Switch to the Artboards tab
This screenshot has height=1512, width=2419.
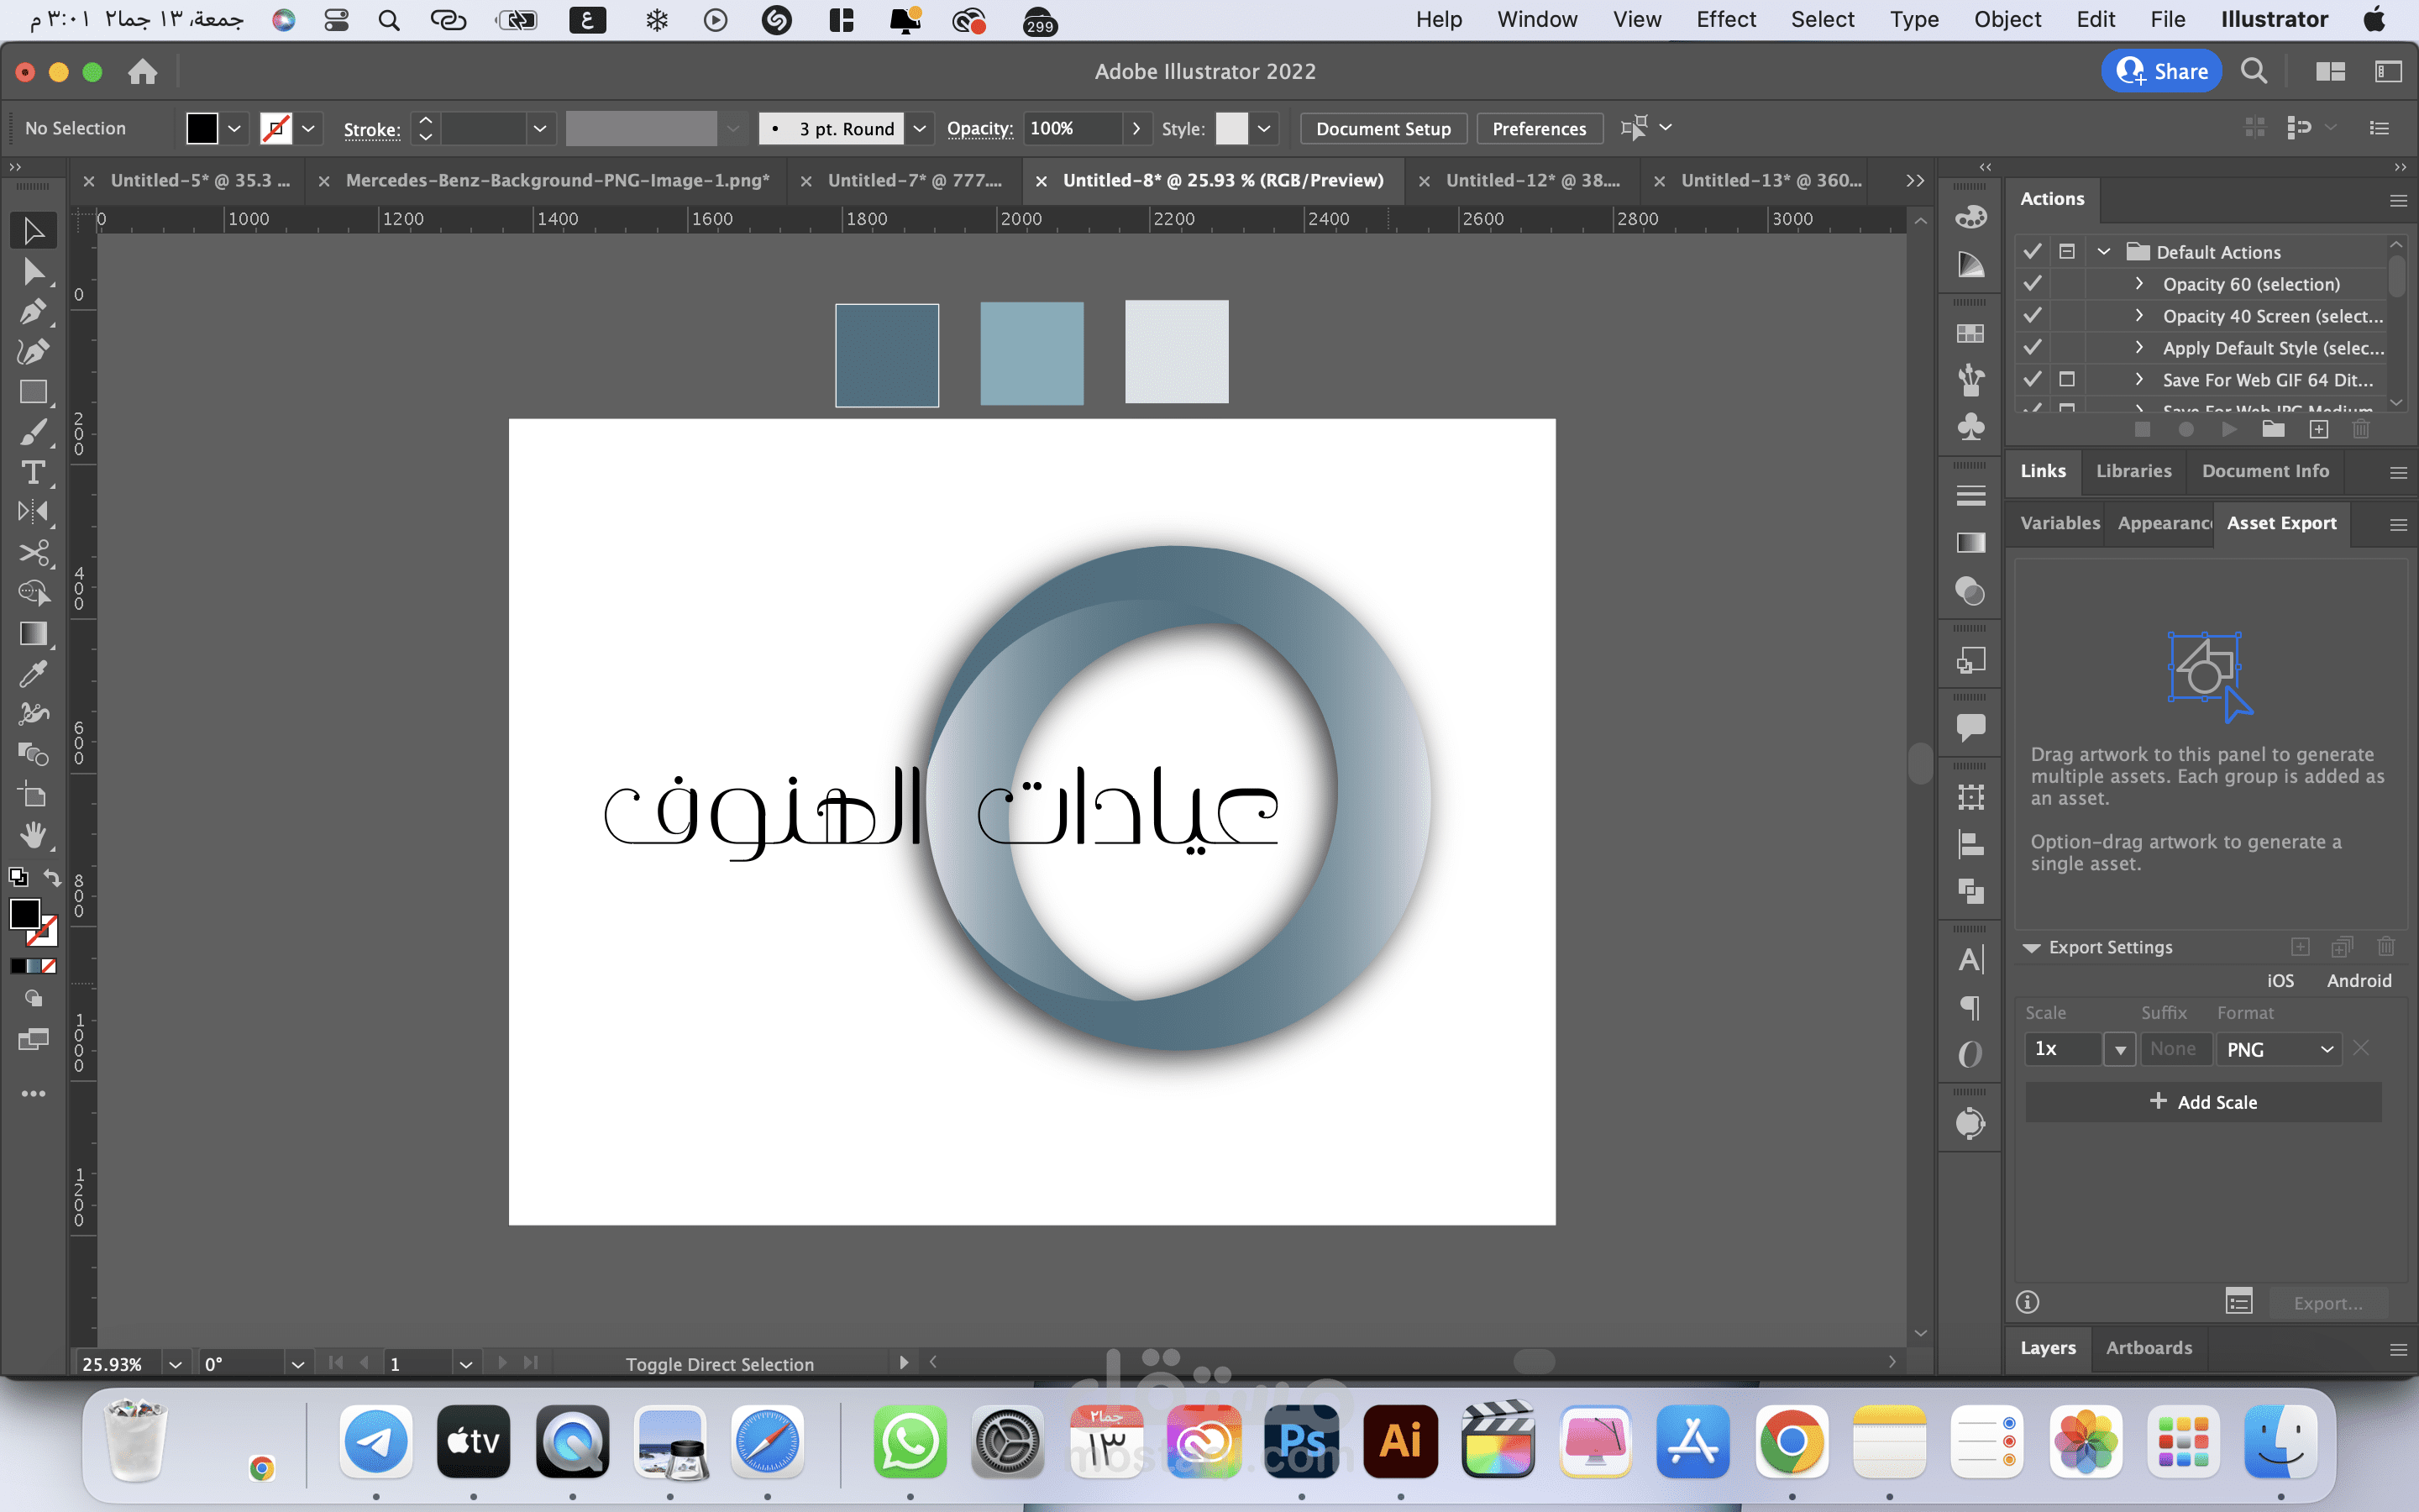(2148, 1348)
